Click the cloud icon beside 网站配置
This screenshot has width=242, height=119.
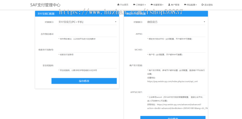185,5
